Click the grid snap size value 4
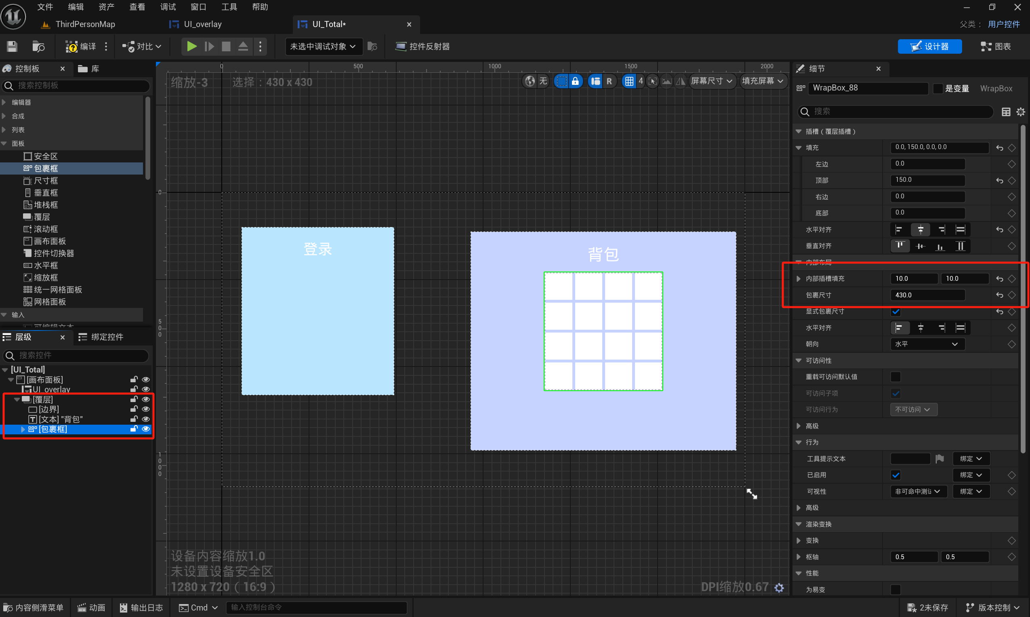This screenshot has height=617, width=1030. [x=641, y=81]
